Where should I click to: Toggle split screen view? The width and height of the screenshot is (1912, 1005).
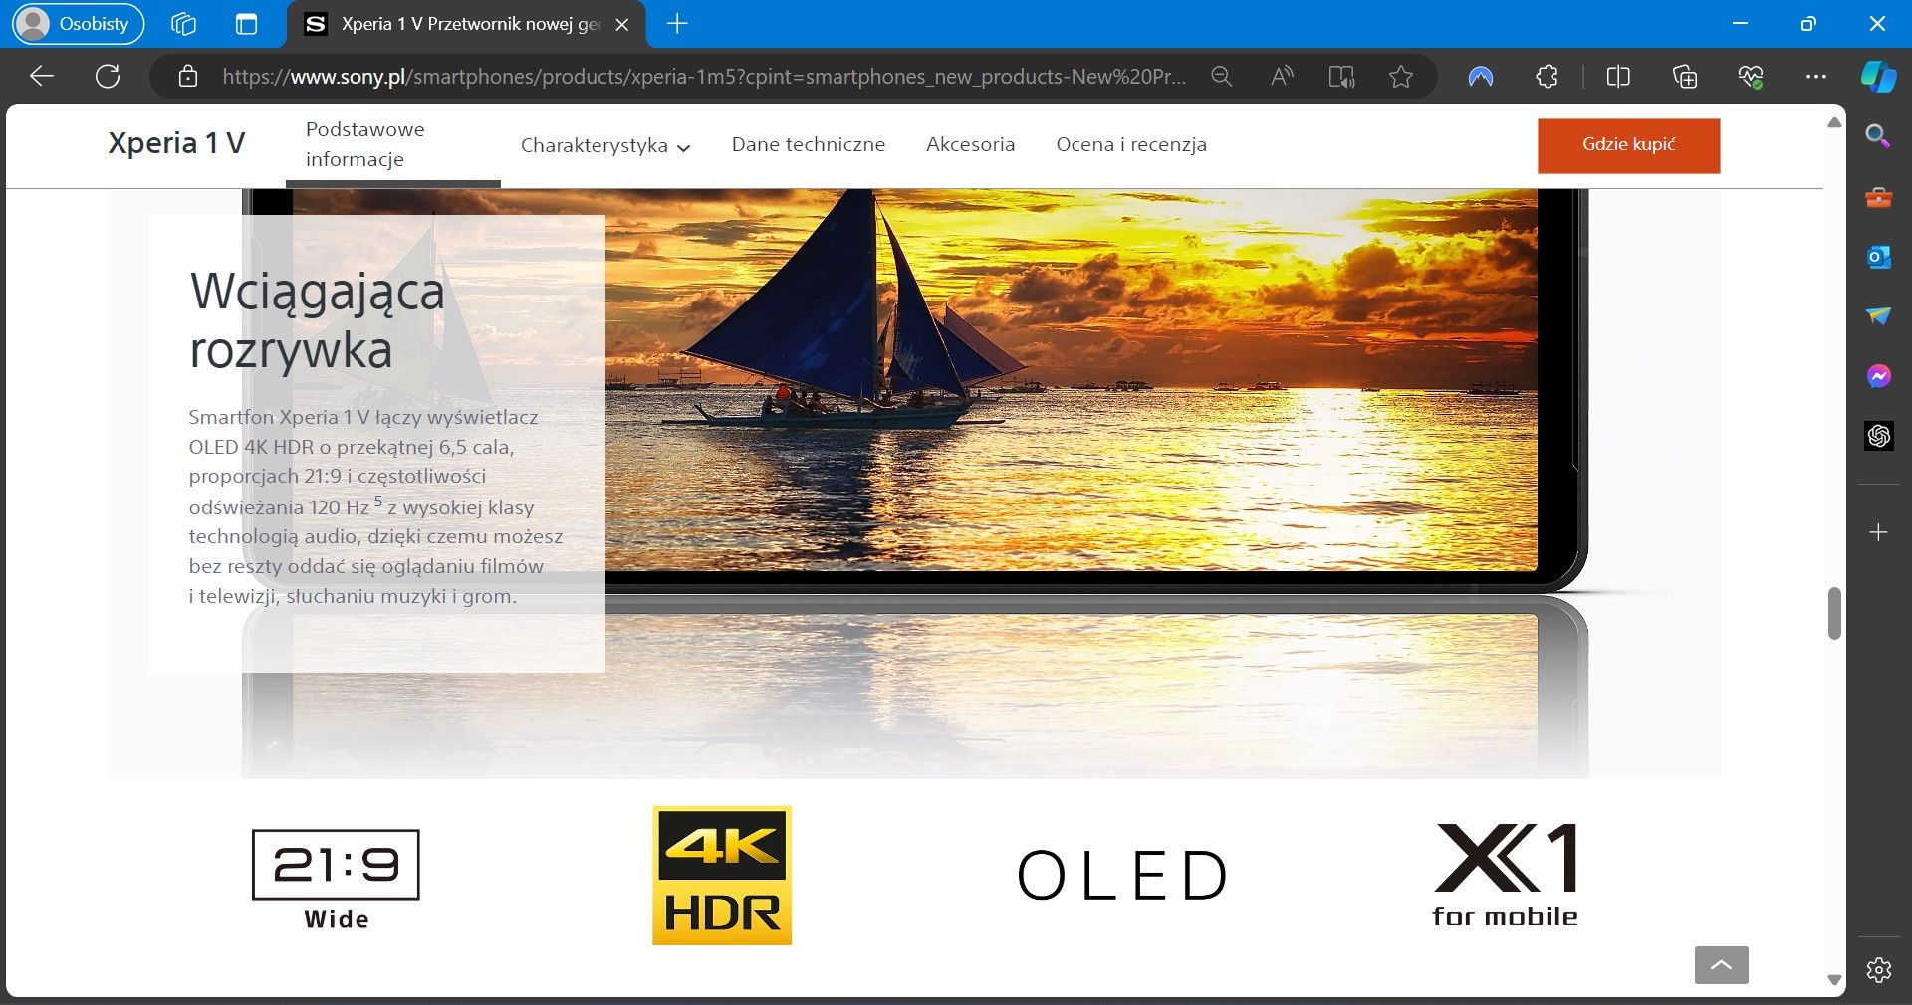coord(1618,77)
